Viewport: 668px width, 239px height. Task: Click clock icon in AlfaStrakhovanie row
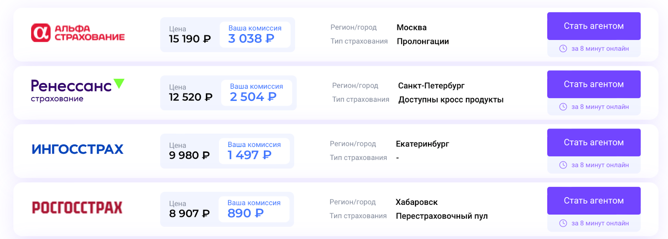(563, 49)
